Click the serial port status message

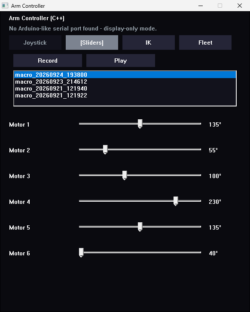click(83, 28)
